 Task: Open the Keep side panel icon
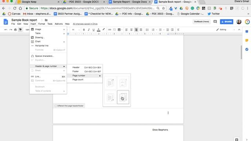pyautogui.click(x=247, y=40)
